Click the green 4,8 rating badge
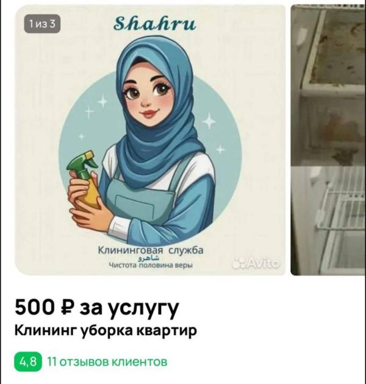The image size is (366, 384). (28, 361)
